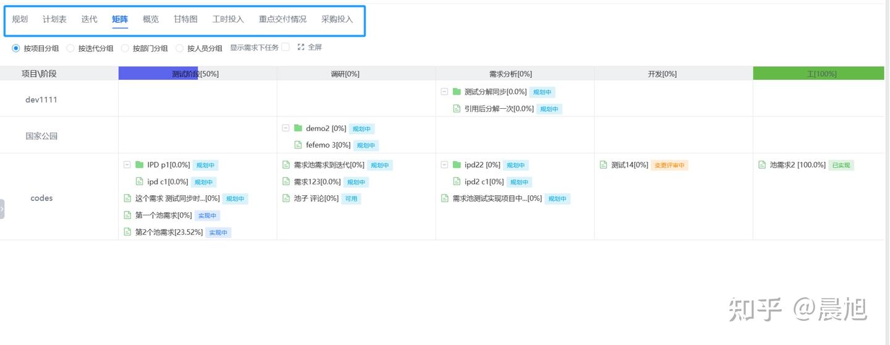Click the document icon beside 池子 评论
Screen dimensions: 890x345
click(x=286, y=198)
